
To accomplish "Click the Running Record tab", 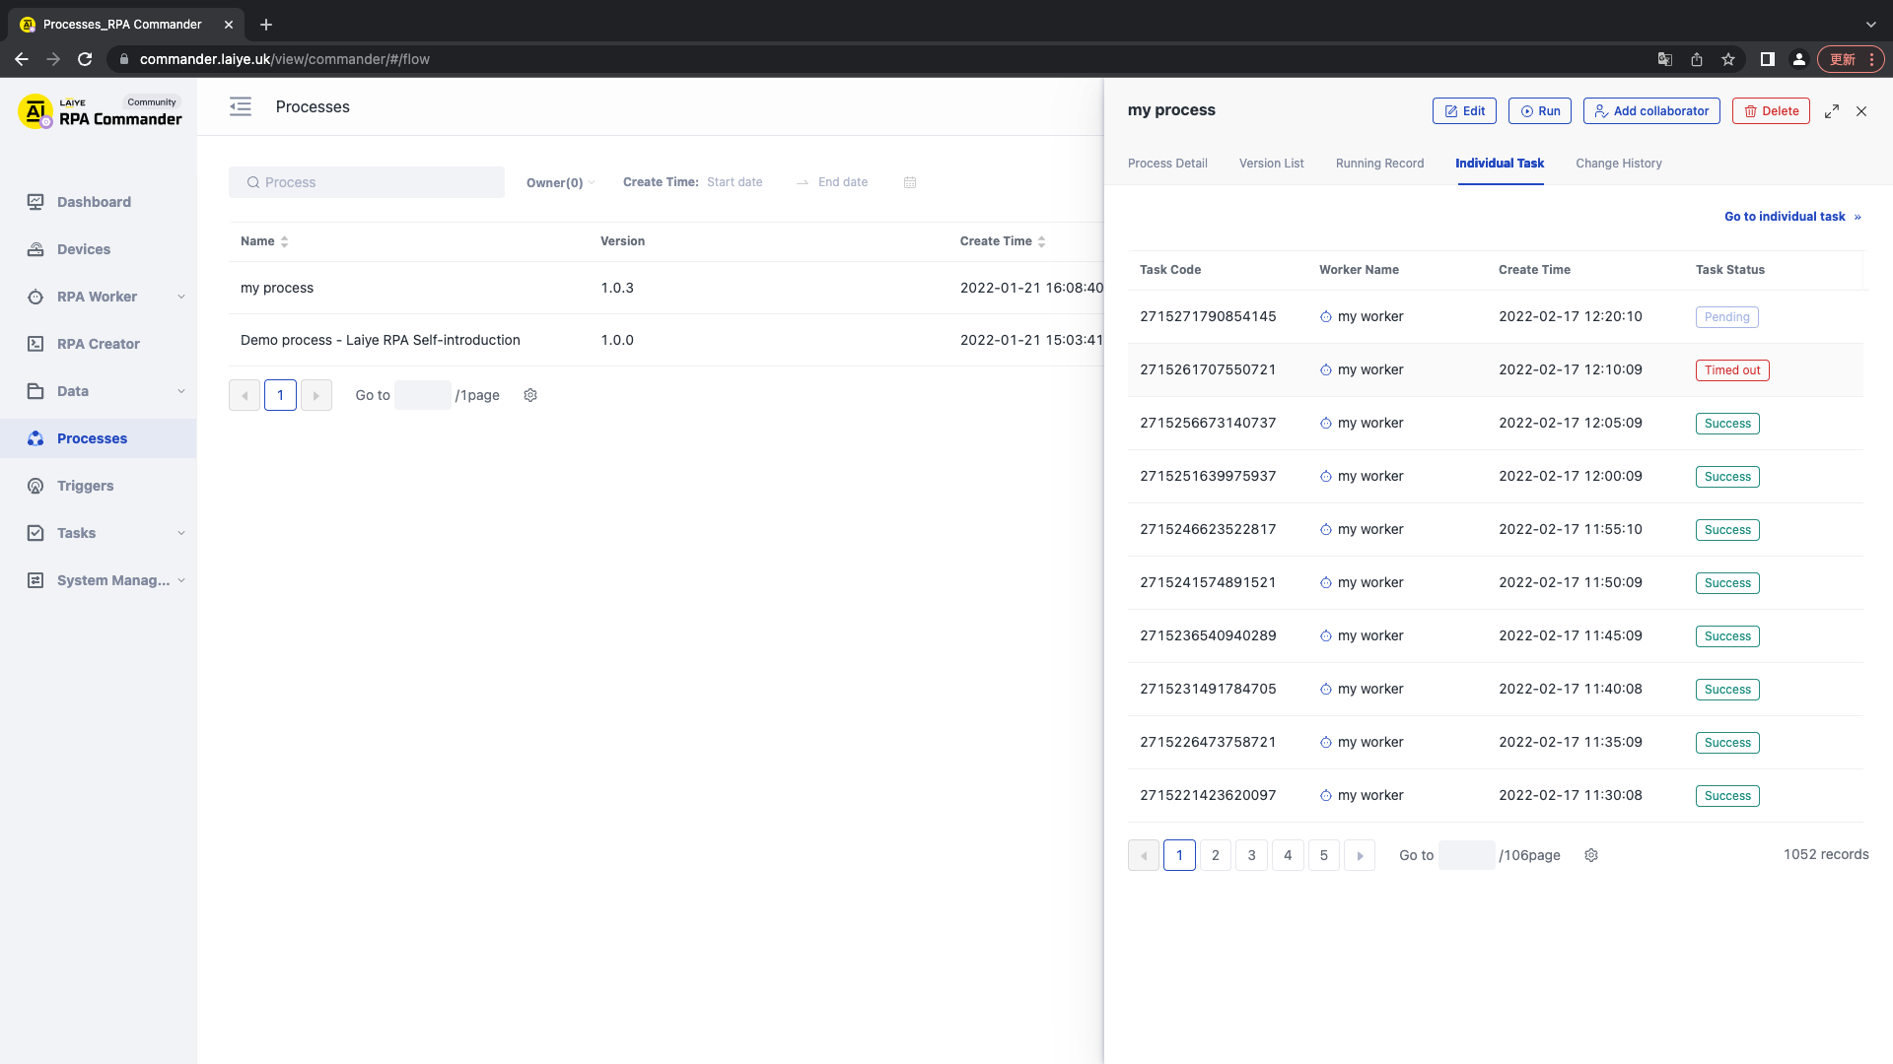I will point(1379,163).
